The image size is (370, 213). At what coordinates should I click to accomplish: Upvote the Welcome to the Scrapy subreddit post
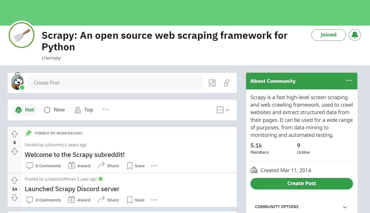click(x=14, y=134)
